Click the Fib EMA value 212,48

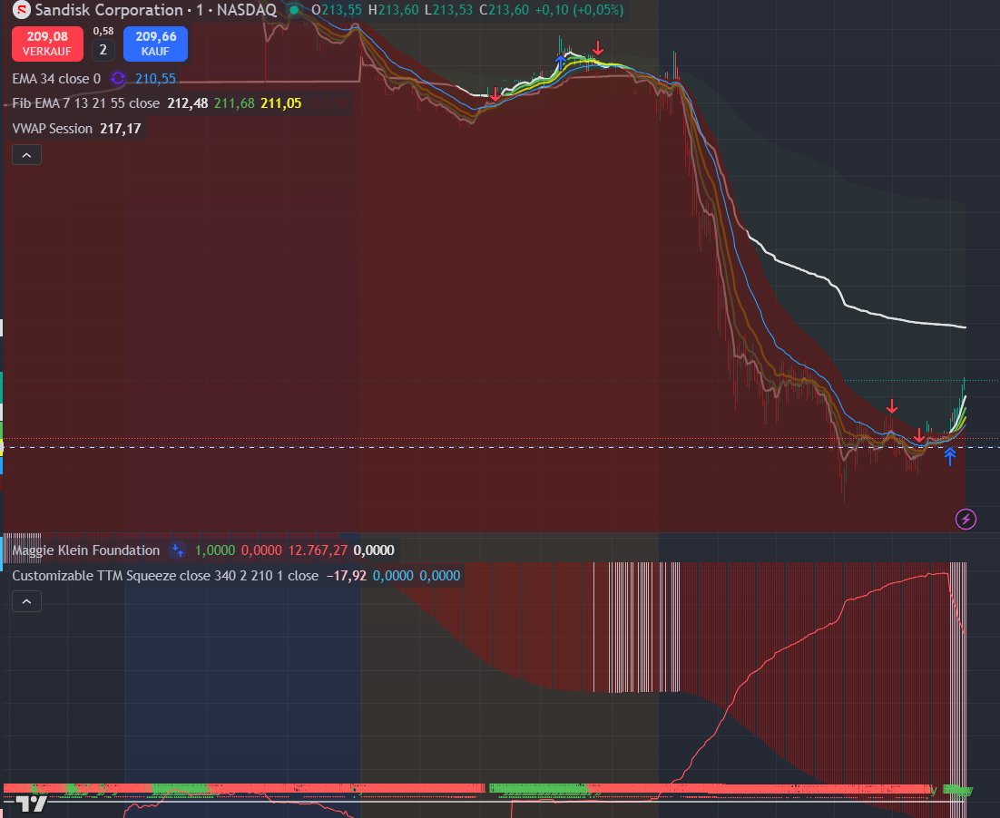(x=188, y=103)
